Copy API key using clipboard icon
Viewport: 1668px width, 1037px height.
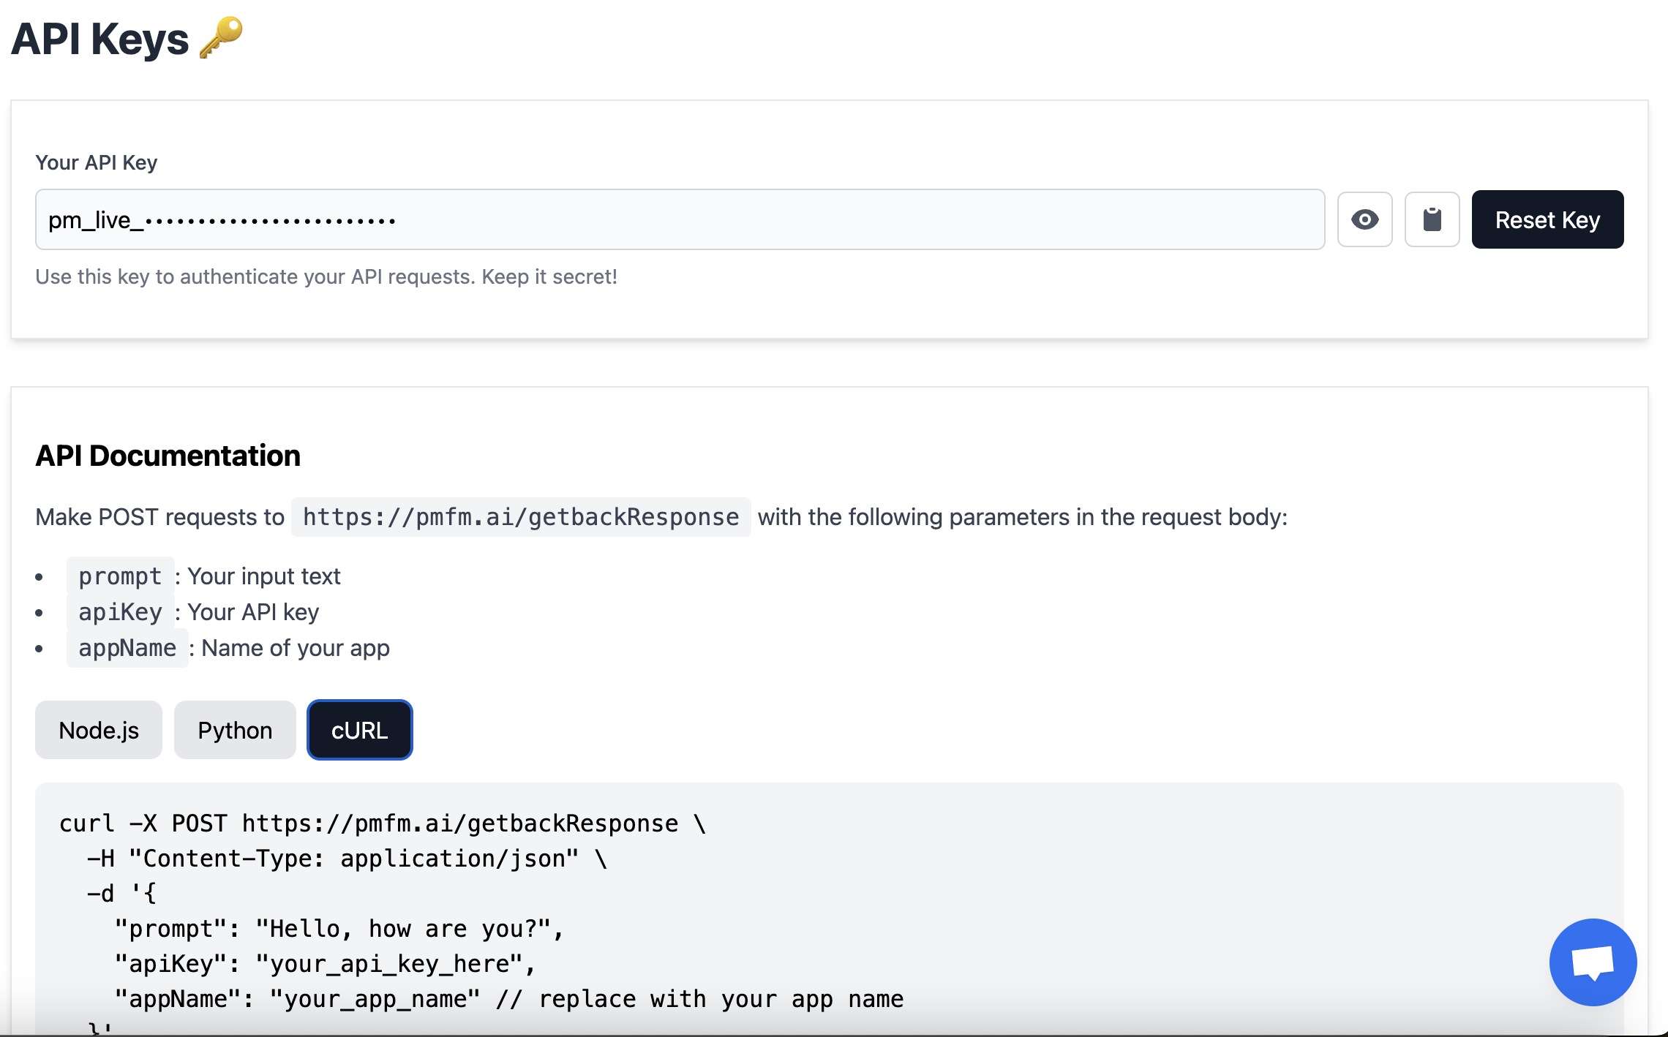1432,219
